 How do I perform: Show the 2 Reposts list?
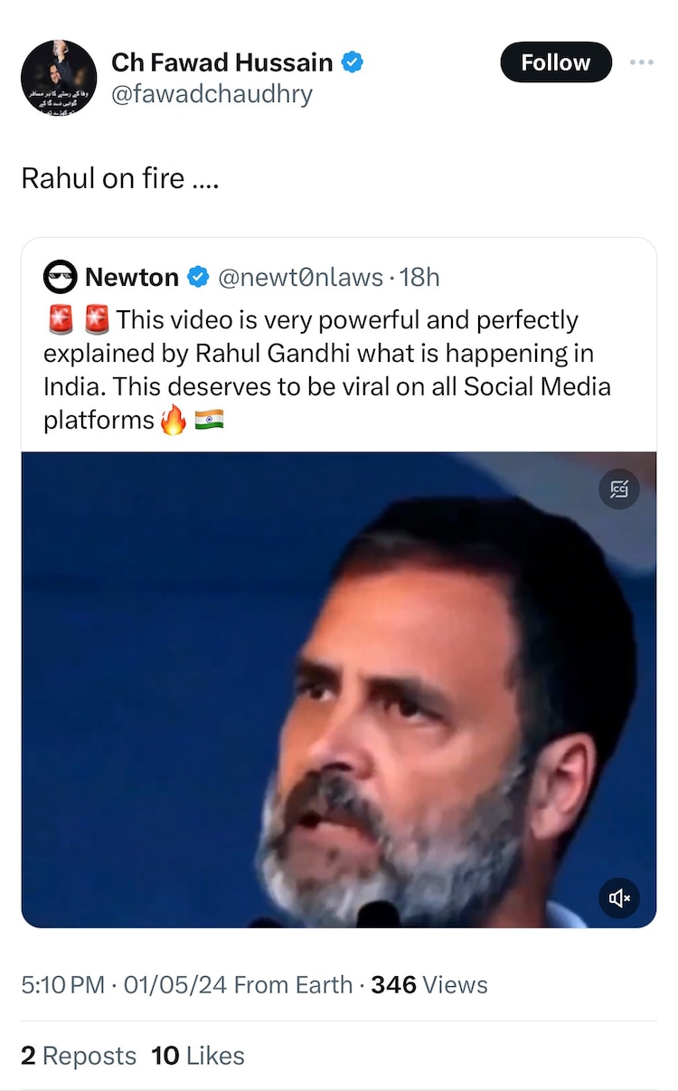pos(79,1056)
